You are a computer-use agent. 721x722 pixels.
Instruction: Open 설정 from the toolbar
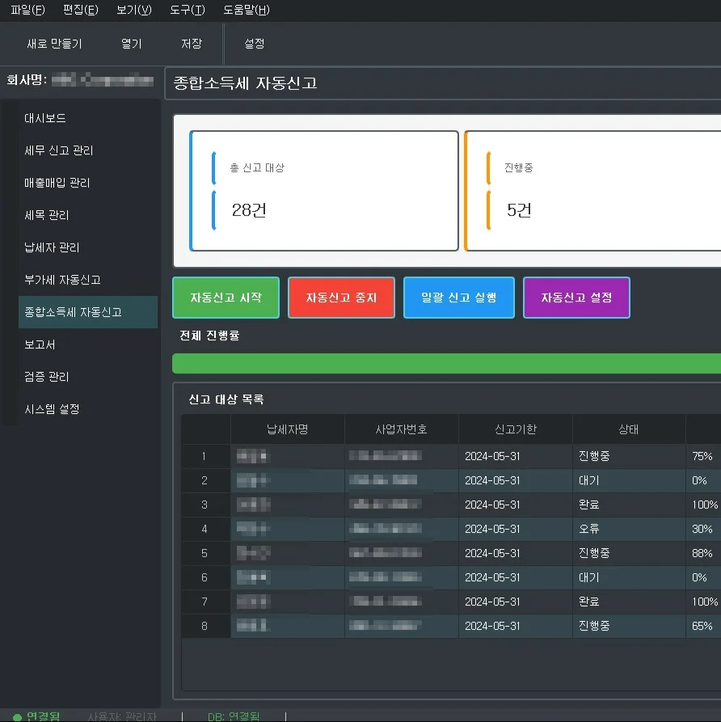pos(251,44)
